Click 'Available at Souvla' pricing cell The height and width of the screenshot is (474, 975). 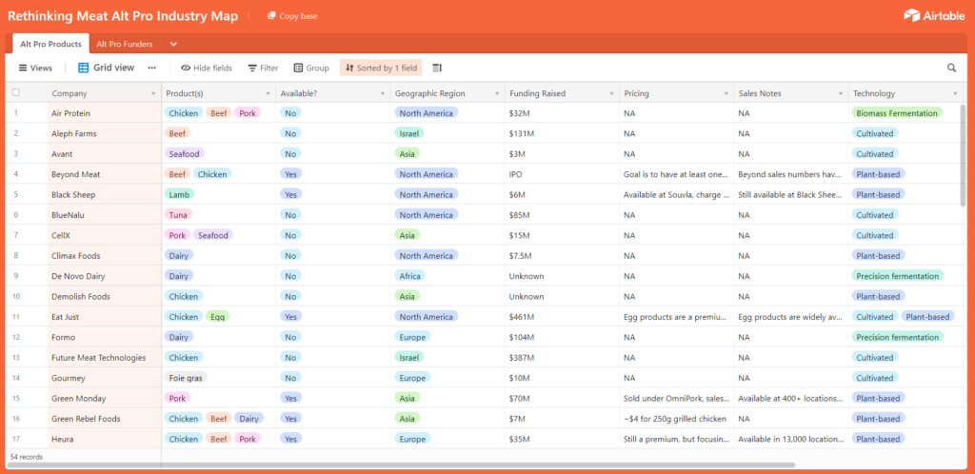(x=676, y=194)
